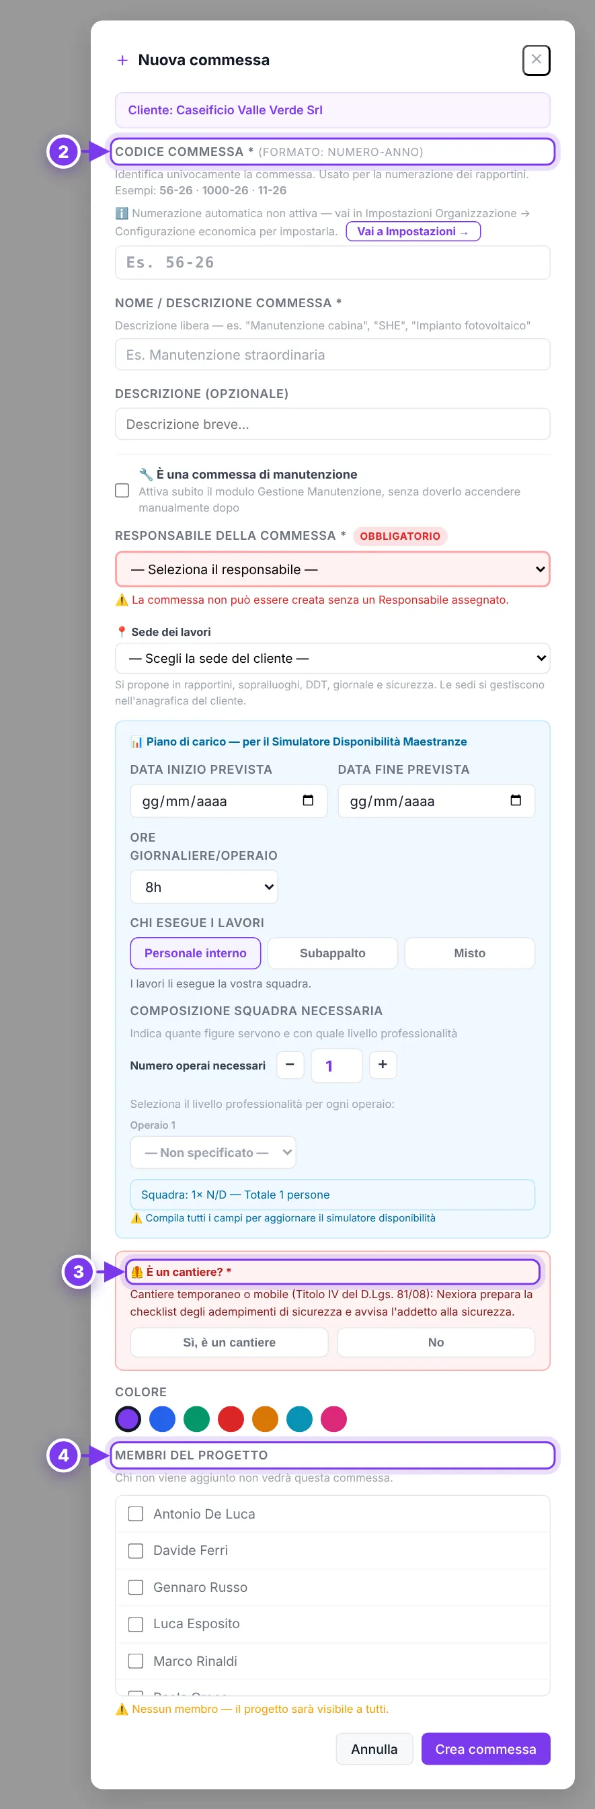The height and width of the screenshot is (1809, 595).
Task: Click the nome commessa field Es. Manutenzione straordinaria
Action: coord(332,355)
